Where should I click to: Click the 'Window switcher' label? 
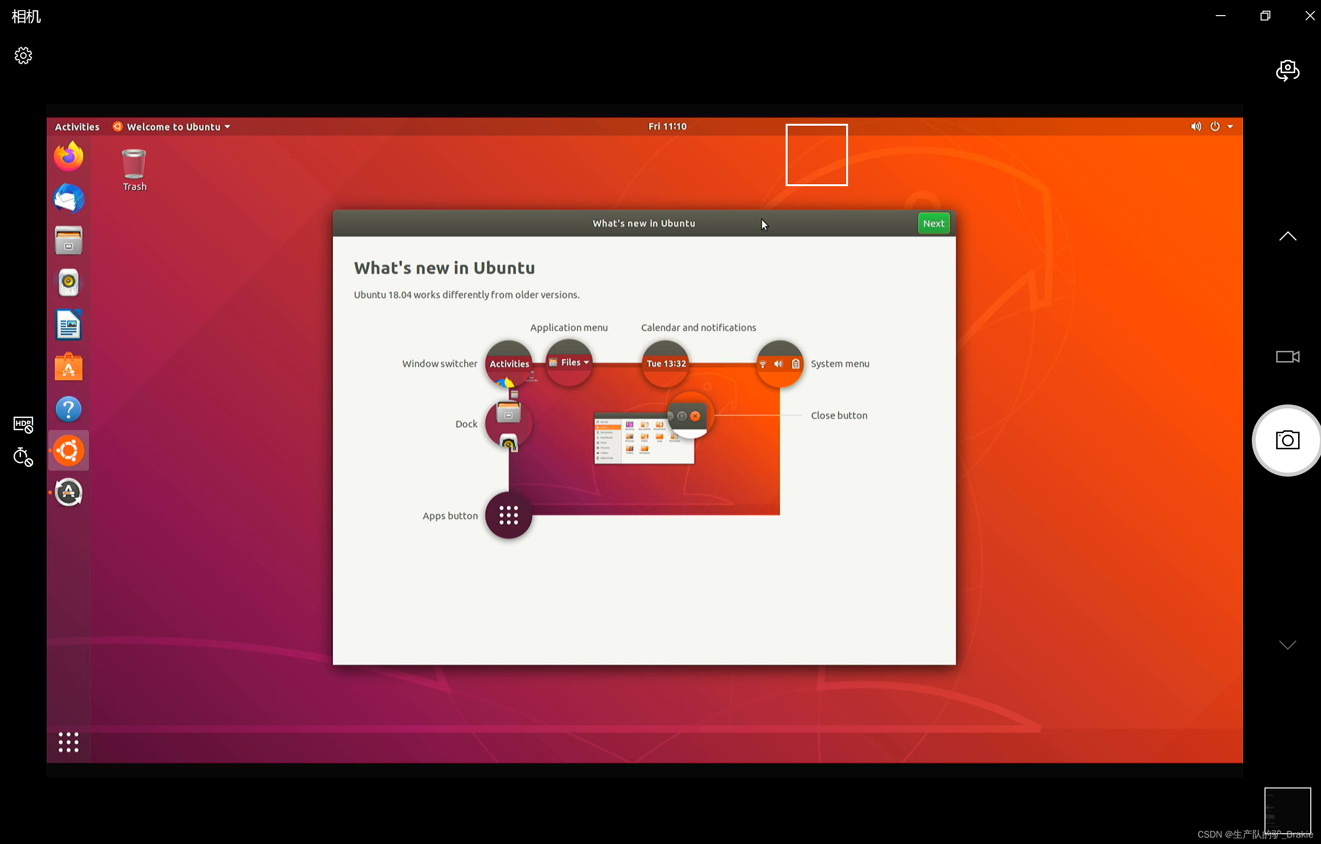pyautogui.click(x=439, y=364)
